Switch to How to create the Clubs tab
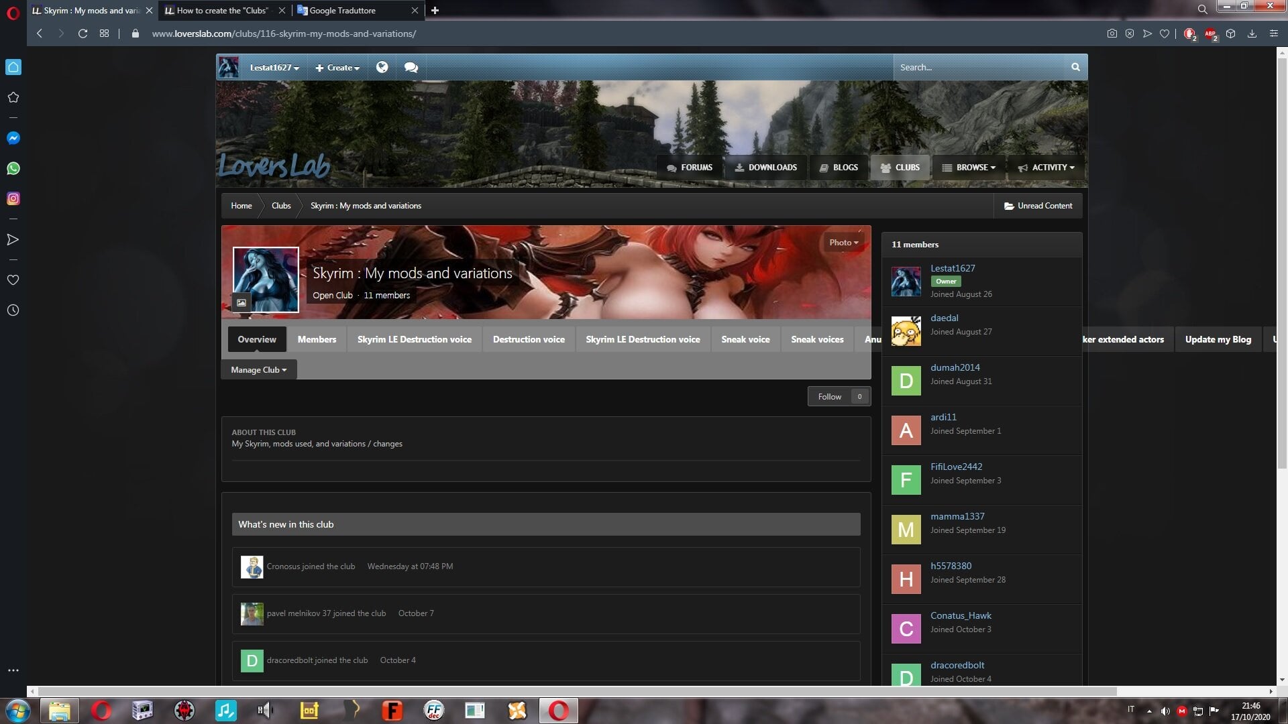 point(222,10)
